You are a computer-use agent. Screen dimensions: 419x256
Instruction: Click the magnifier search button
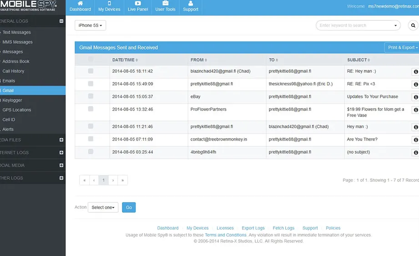coord(413,25)
